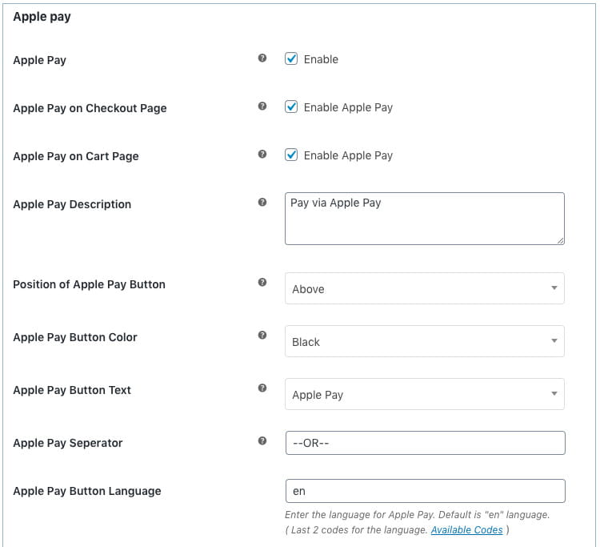Screen dimensions: 600x547
Task: Open the Apple Pay Button Color dropdown
Action: coord(424,341)
